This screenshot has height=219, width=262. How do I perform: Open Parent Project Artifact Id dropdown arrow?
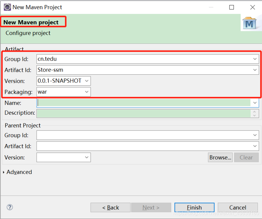(x=255, y=146)
